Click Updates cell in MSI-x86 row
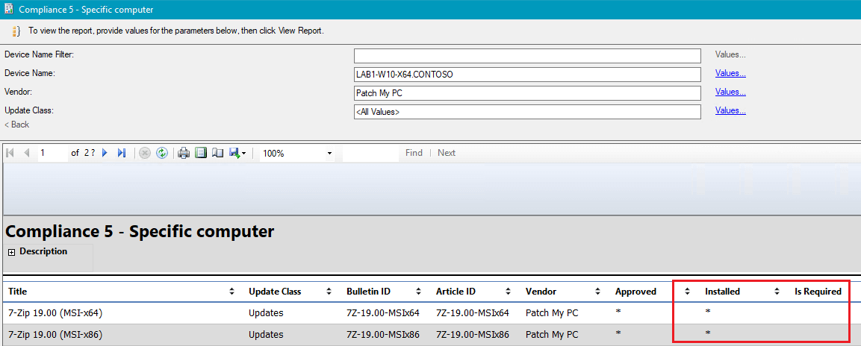The image size is (861, 346). (266, 334)
